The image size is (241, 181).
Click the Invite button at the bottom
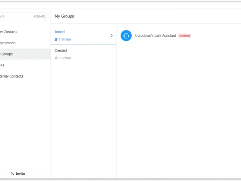(18, 173)
